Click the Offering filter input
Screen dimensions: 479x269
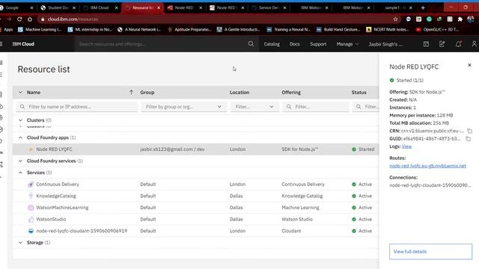pyautogui.click(x=315, y=107)
